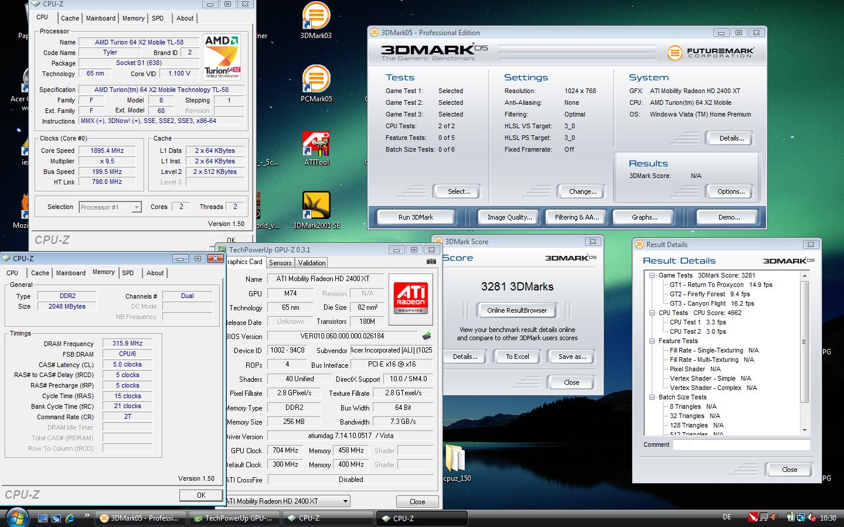Open results Options... button
The width and height of the screenshot is (844, 527).
[x=731, y=191]
